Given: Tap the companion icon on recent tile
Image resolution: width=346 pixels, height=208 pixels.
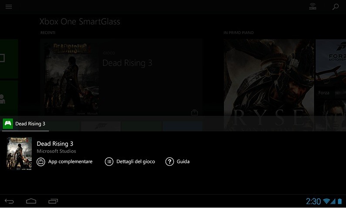Looking at the screenshot, I should (x=195, y=113).
